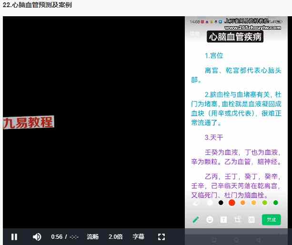Select the emoji sticker tool

(x=210, y=220)
